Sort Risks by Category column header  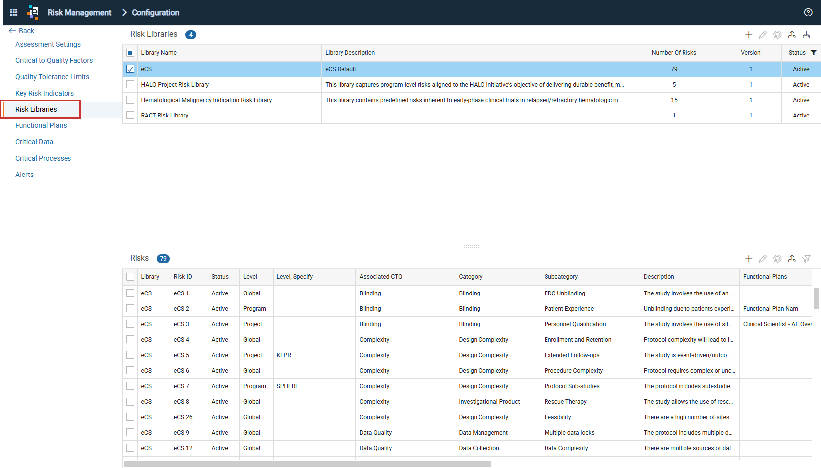pos(471,277)
